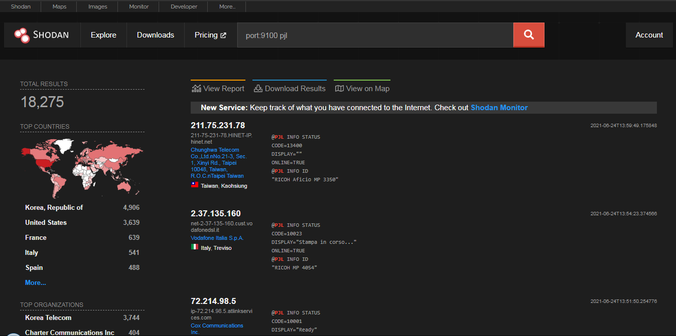Open the Shodan Monitor link in banner

[x=499, y=108]
